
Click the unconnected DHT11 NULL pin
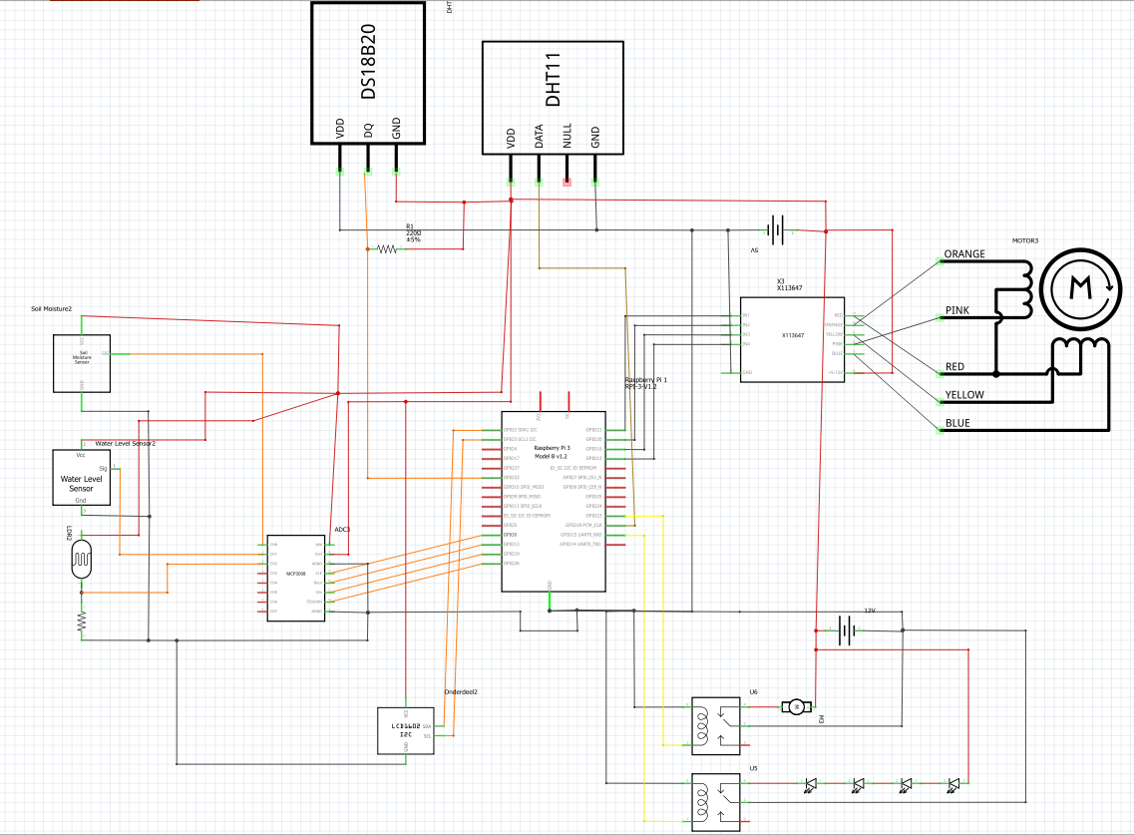click(x=567, y=170)
